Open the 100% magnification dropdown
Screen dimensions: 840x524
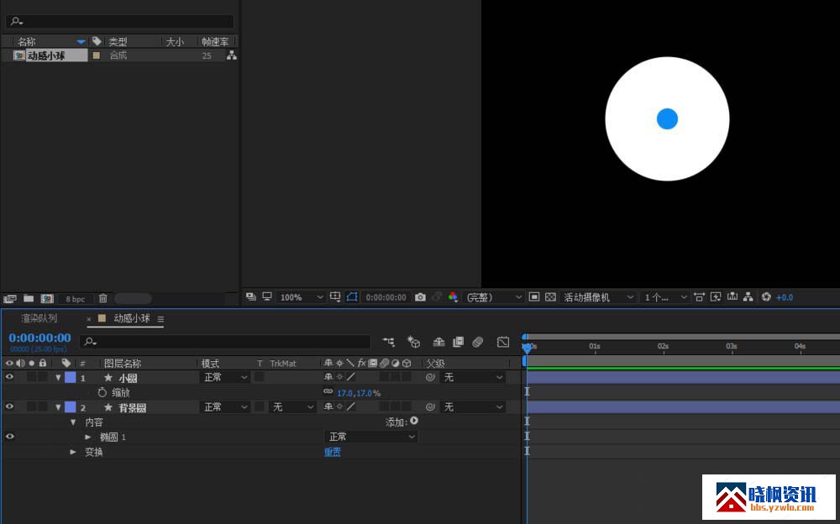click(x=301, y=296)
